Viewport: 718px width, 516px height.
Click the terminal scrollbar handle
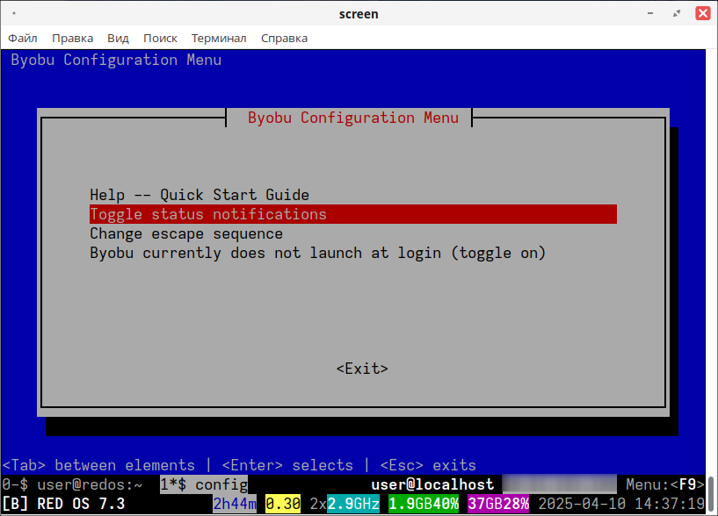711,495
